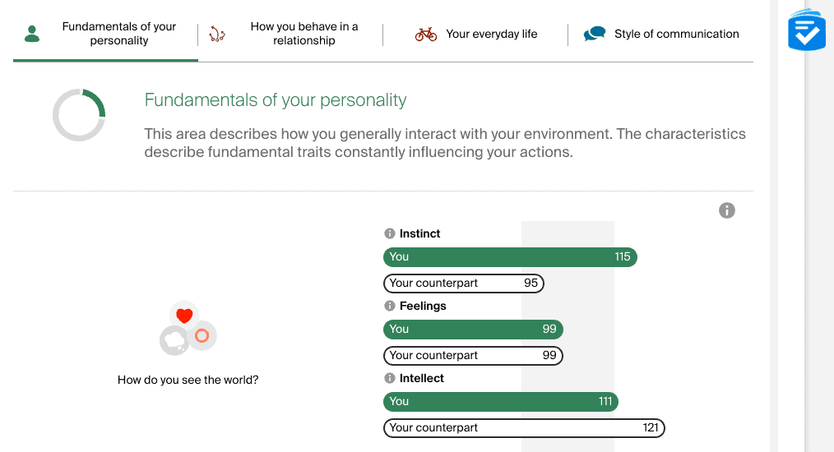Screen dimensions: 834x452
Task: Show info about Instinct trait
Action: pyautogui.click(x=390, y=233)
